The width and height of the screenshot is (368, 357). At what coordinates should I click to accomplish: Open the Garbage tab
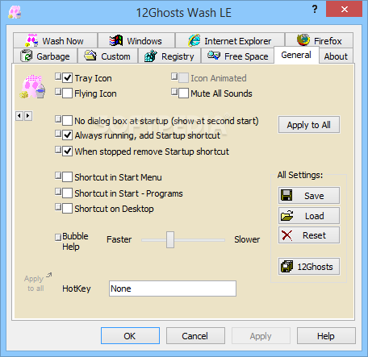[x=45, y=56]
